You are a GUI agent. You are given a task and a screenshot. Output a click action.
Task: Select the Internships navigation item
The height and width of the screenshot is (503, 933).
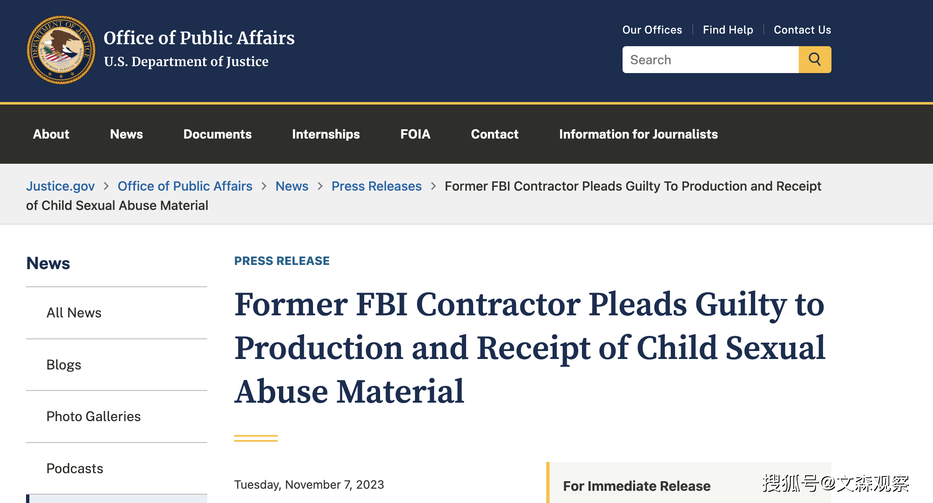326,134
